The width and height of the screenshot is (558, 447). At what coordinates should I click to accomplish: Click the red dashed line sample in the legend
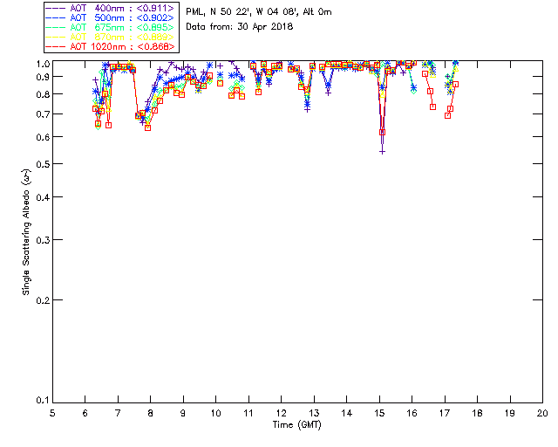click(56, 46)
